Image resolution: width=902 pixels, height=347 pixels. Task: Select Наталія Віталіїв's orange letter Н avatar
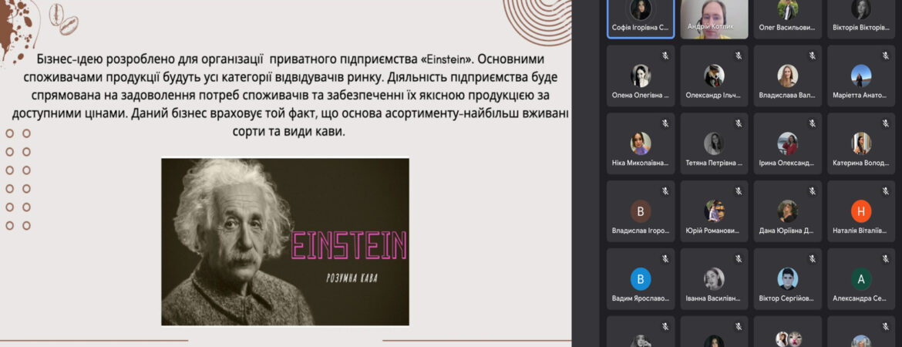tap(861, 211)
